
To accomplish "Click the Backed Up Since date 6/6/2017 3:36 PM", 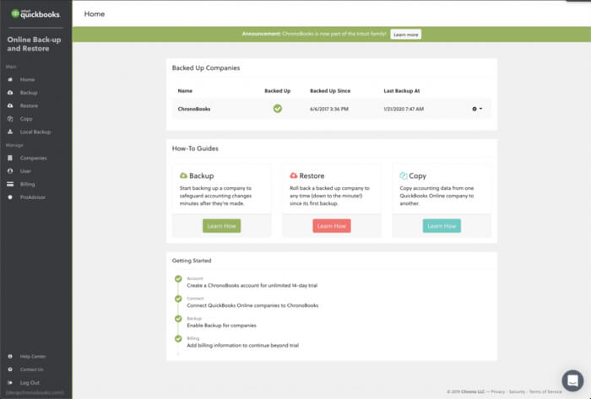I will (x=329, y=109).
